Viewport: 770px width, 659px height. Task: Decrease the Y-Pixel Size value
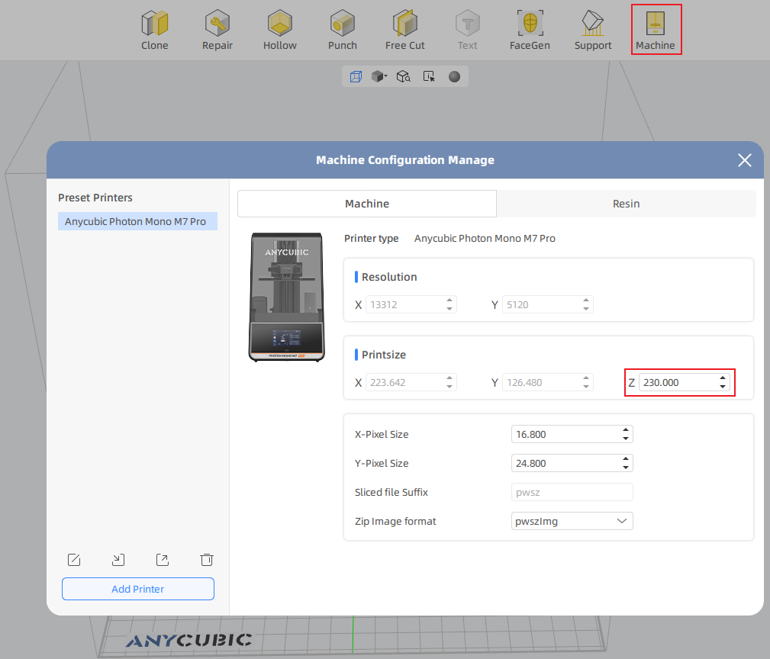point(626,468)
